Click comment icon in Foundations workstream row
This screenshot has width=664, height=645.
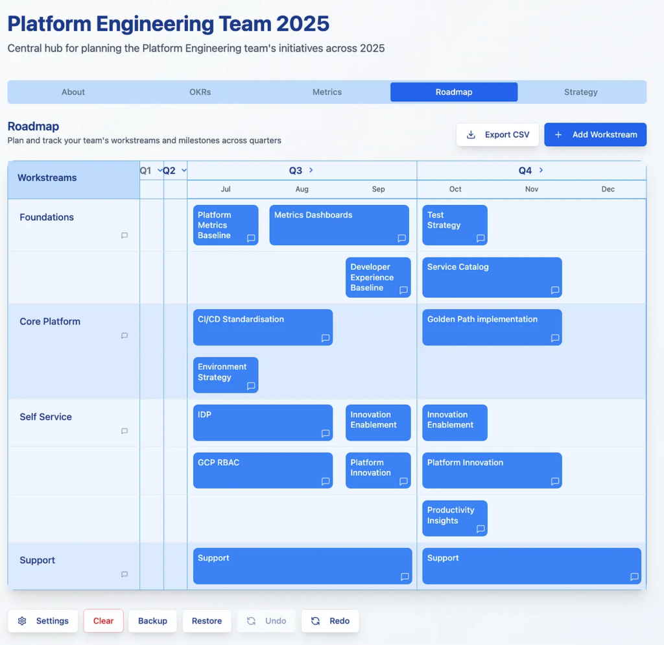coord(124,236)
